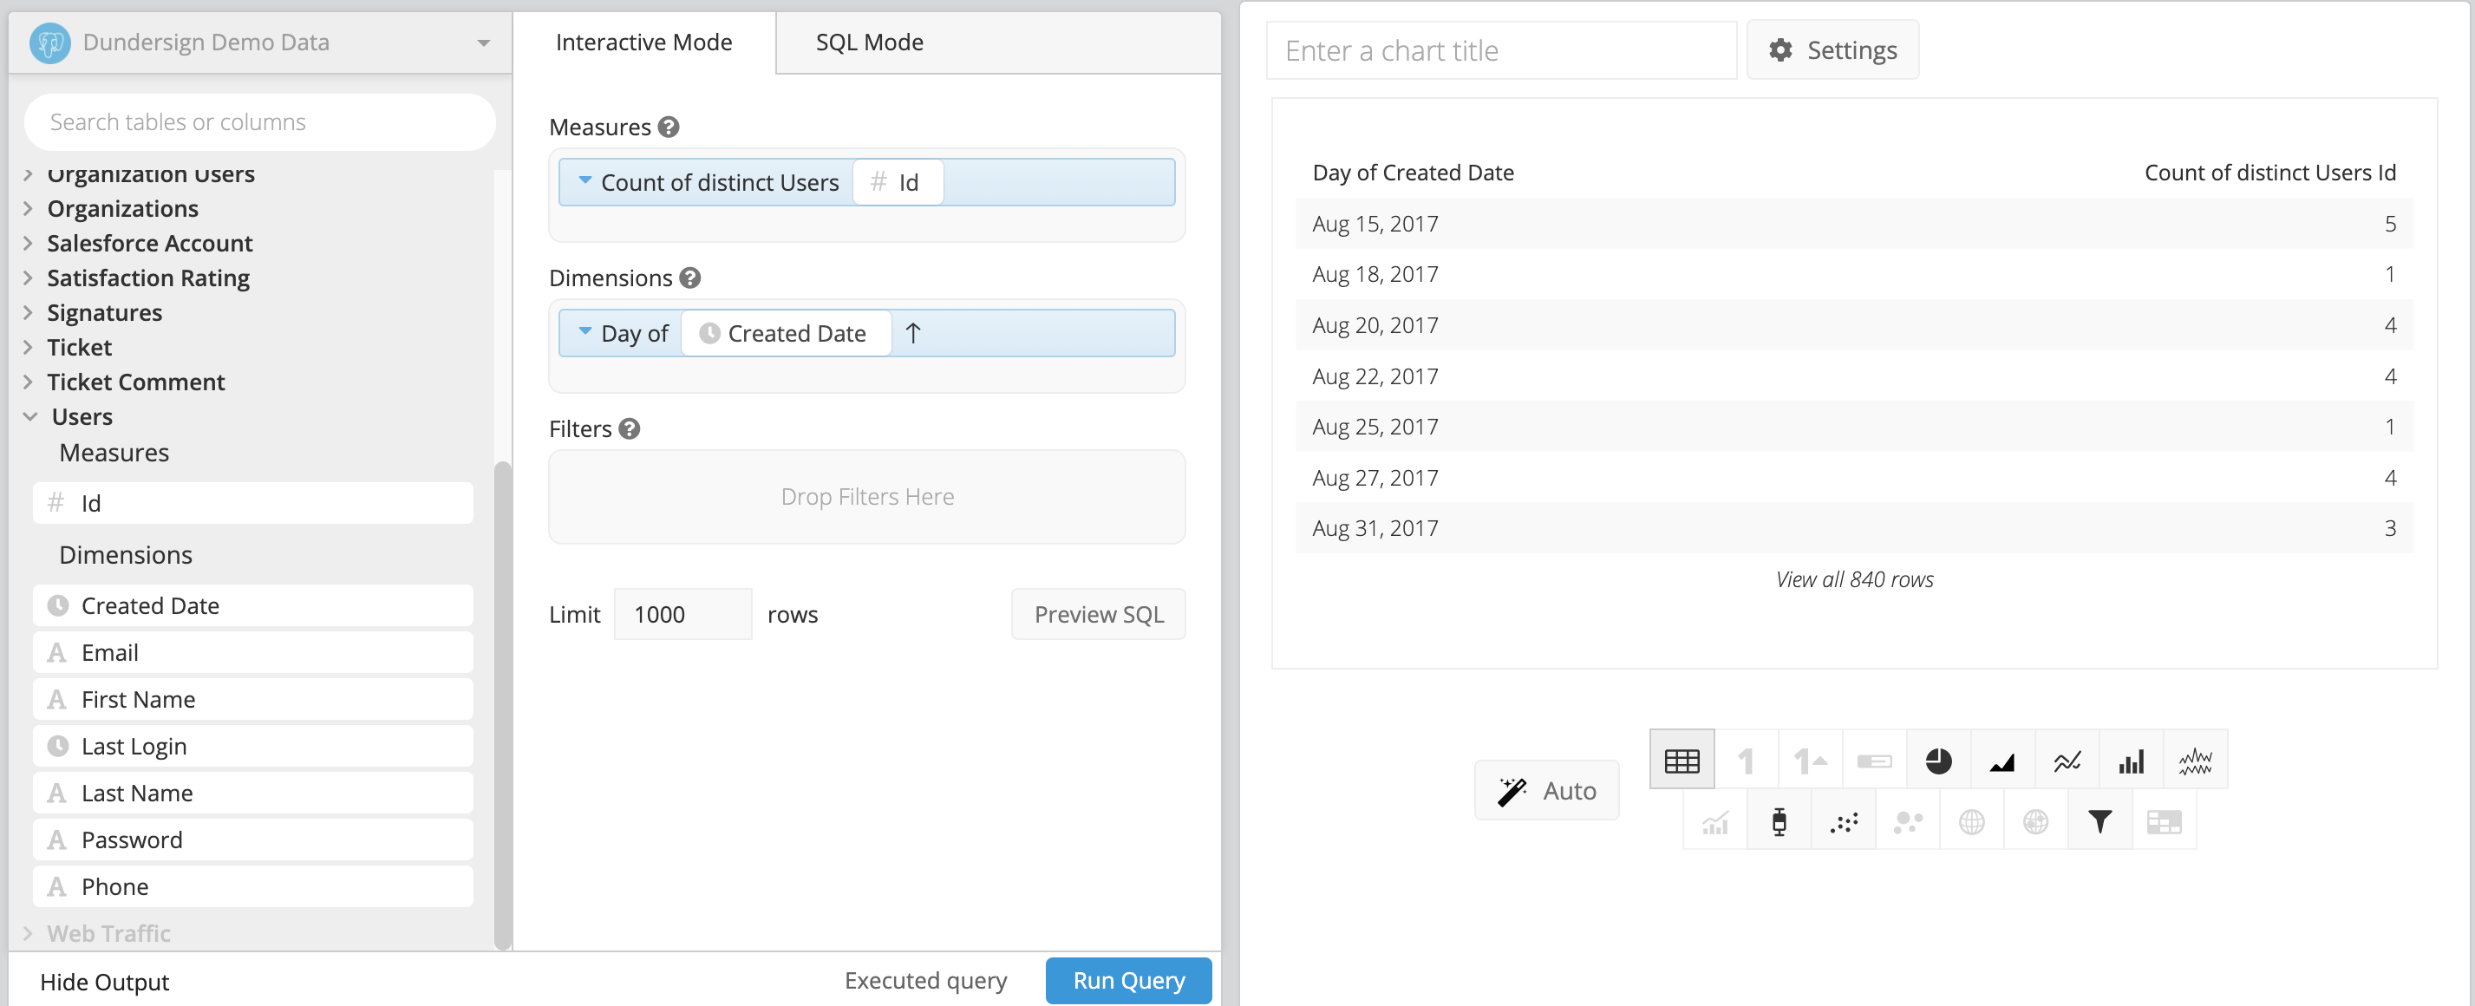This screenshot has width=2475, height=1006.
Task: Click Hide Output
Action: point(104,982)
